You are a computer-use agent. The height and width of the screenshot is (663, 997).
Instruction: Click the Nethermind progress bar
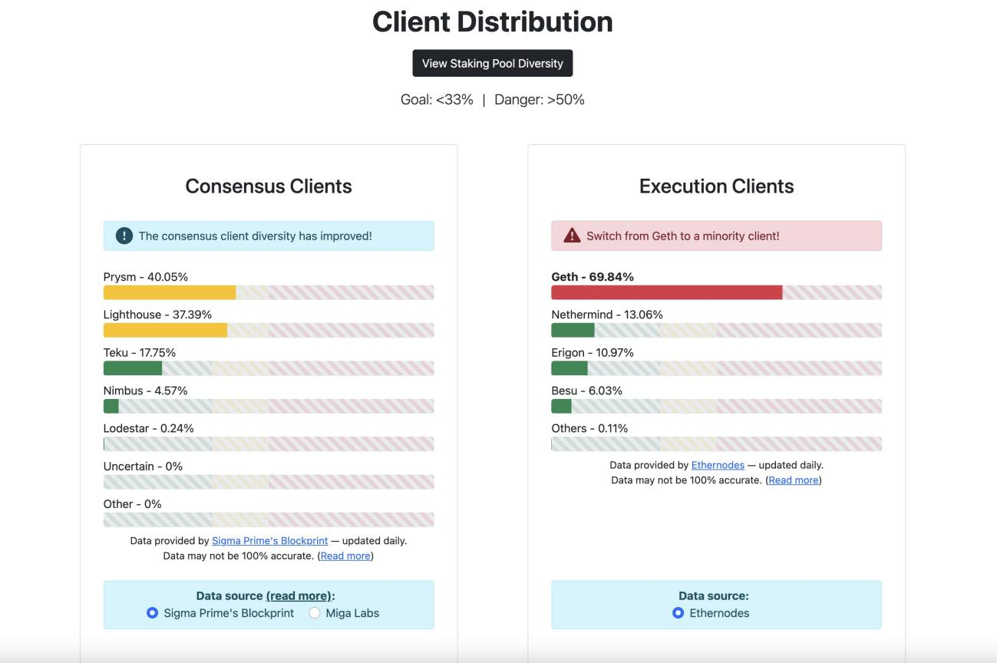[573, 330]
